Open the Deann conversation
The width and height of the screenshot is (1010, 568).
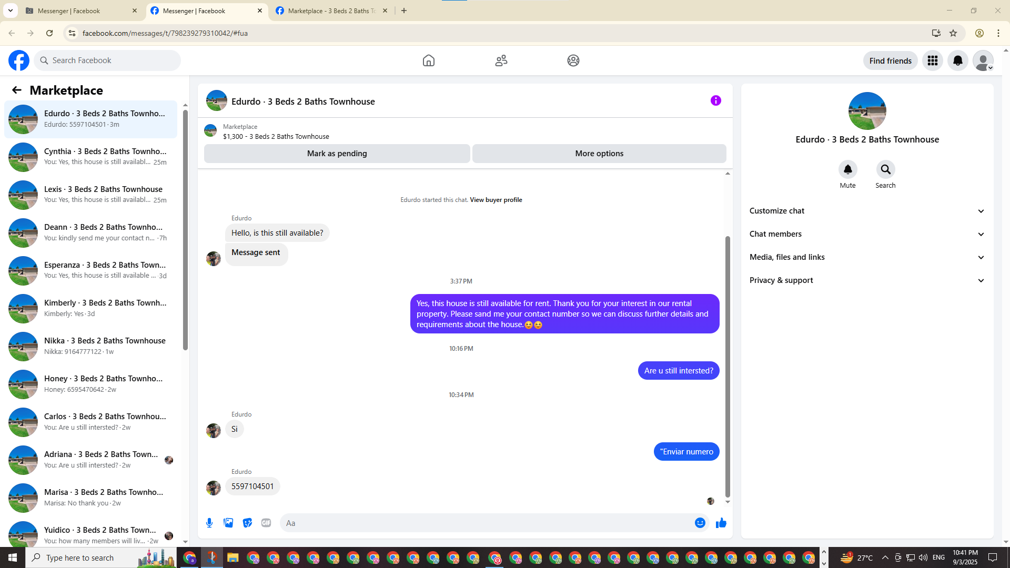pyautogui.click(x=91, y=232)
